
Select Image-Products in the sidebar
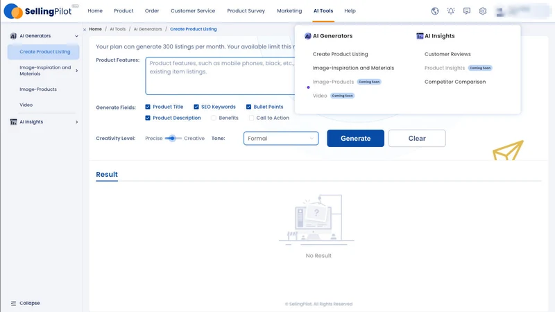(x=38, y=89)
